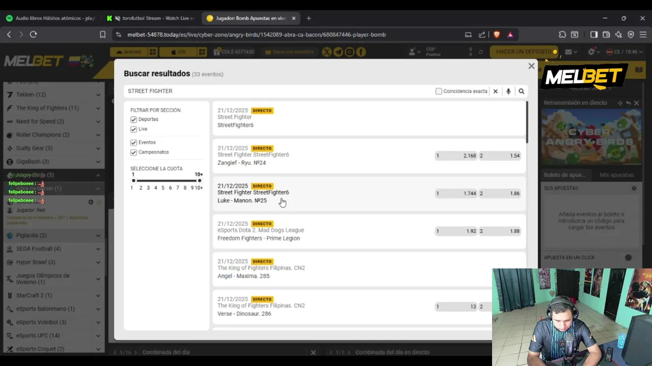Expand The King of Fighters (11)
Viewport: 652px width, 366px height.
[x=53, y=108]
